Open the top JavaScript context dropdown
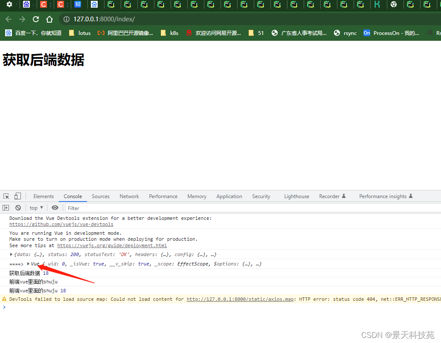 [36, 208]
